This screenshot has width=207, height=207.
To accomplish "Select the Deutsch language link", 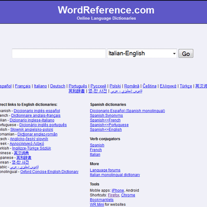I will (58, 86).
